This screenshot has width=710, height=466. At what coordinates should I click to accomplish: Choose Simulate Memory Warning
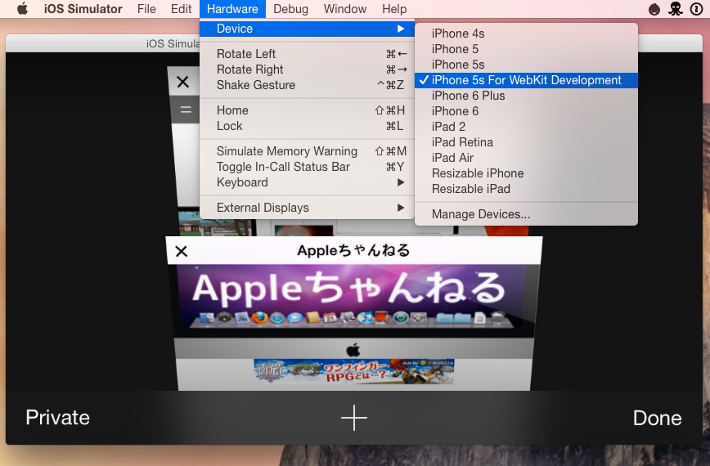[x=307, y=151]
